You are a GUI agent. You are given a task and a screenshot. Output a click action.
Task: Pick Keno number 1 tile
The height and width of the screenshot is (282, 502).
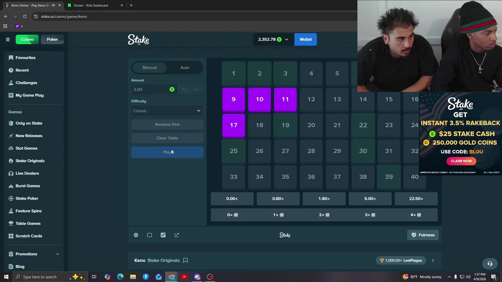pyautogui.click(x=233, y=74)
